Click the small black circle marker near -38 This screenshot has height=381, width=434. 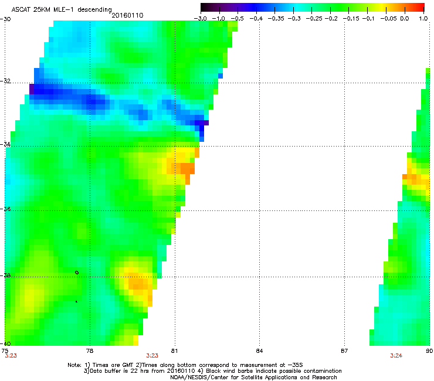[x=77, y=273]
